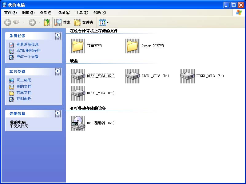Open the 共享文档 folder icon
Screen dimensions: 246x184
coord(78,46)
